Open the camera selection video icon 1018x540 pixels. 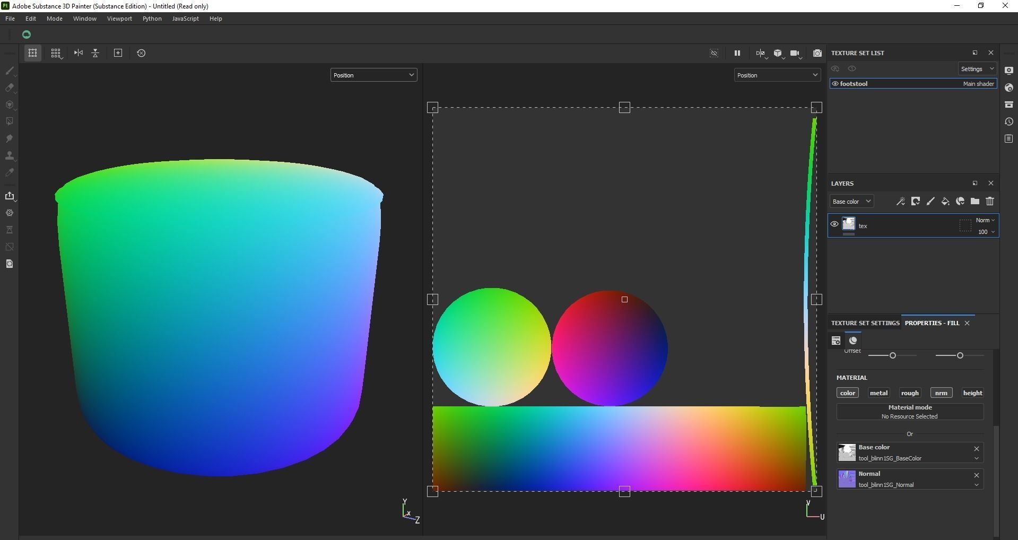(x=795, y=53)
